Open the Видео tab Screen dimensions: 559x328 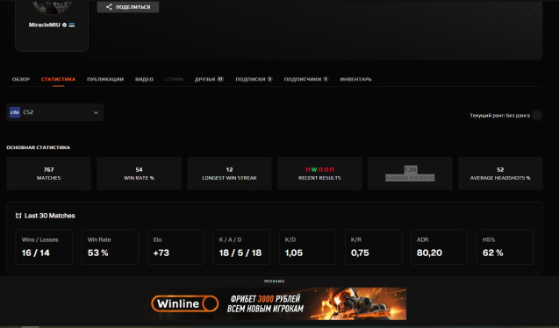pos(145,79)
